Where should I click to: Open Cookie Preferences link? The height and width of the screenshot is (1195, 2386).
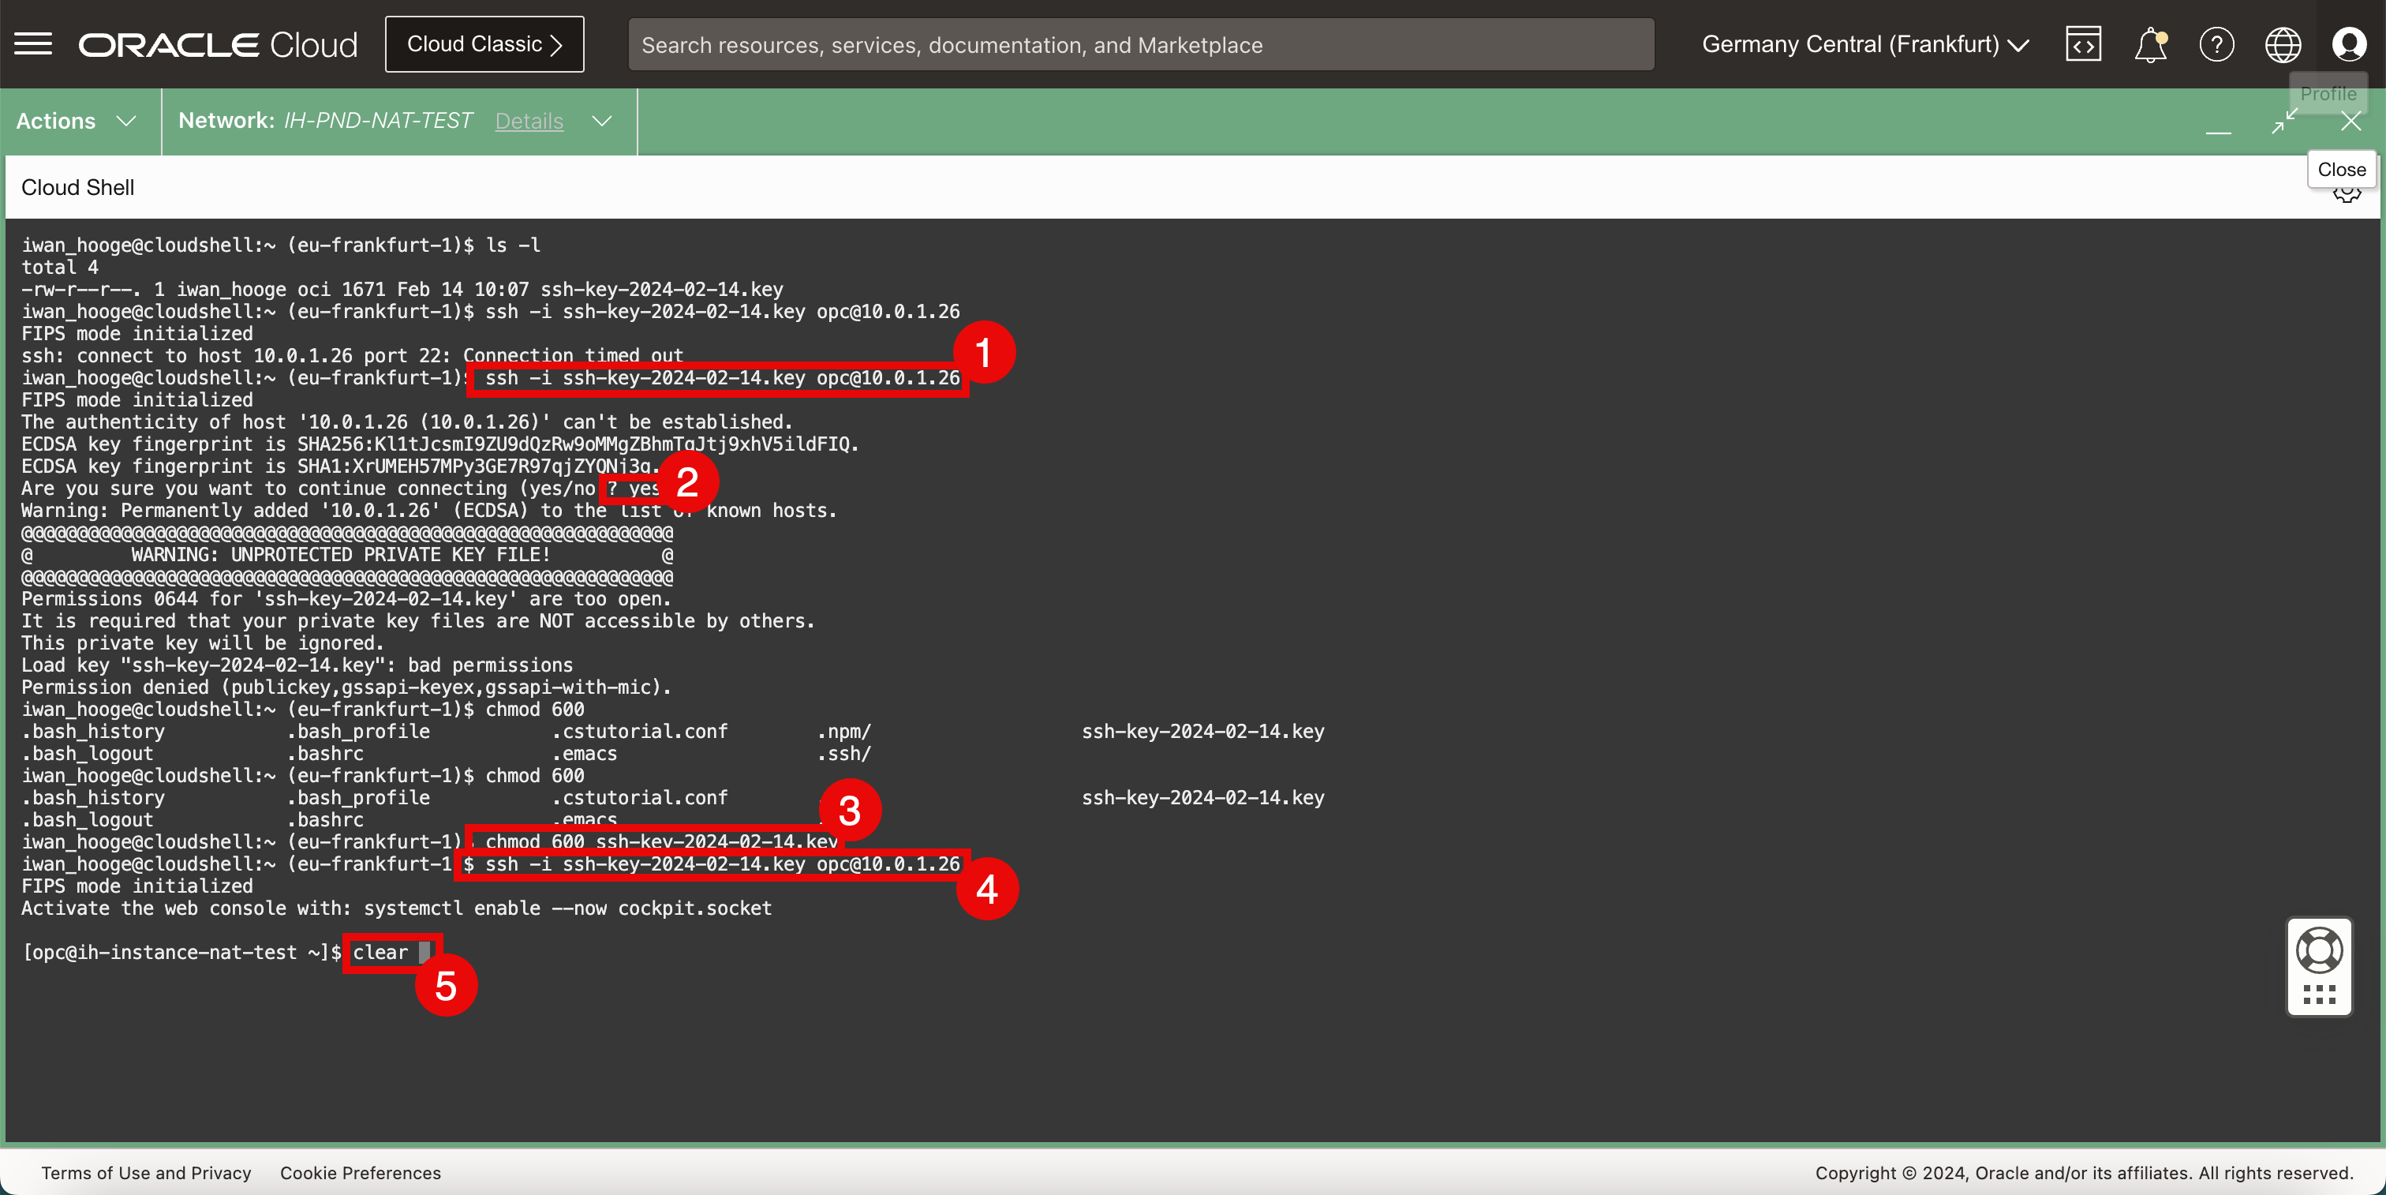361,1173
